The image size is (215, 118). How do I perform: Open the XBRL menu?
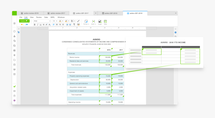[52, 17]
